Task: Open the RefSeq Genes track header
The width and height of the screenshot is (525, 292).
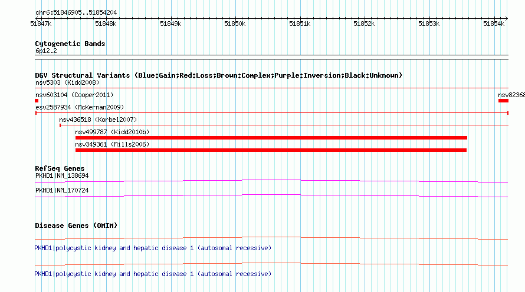Action: coord(60,168)
